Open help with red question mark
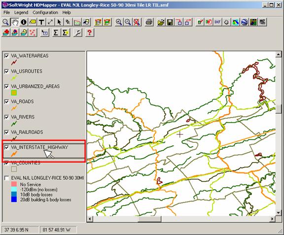The width and height of the screenshot is (284, 235). [x=89, y=33]
